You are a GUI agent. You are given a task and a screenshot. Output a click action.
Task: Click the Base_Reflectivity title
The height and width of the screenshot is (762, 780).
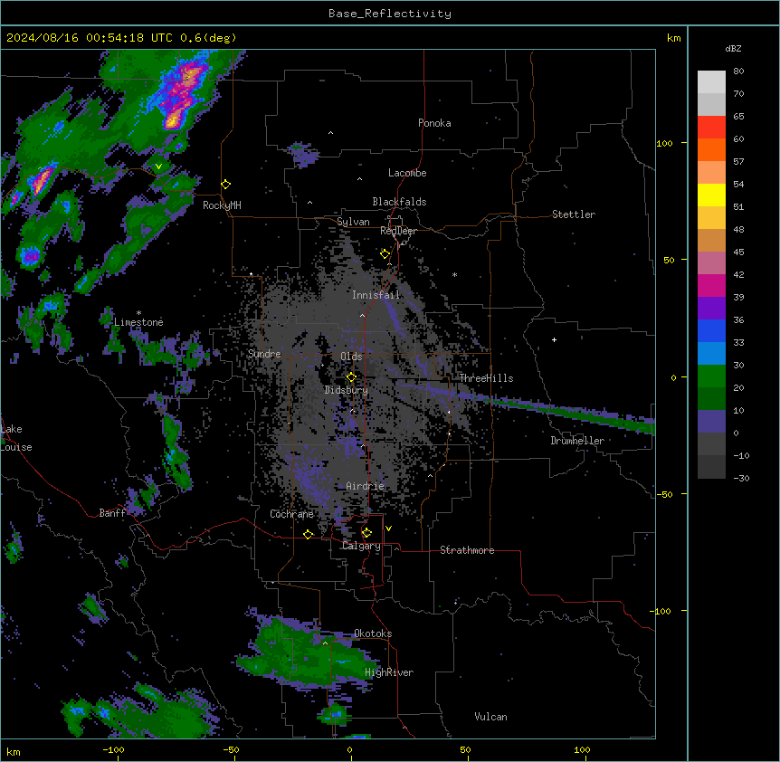[390, 14]
